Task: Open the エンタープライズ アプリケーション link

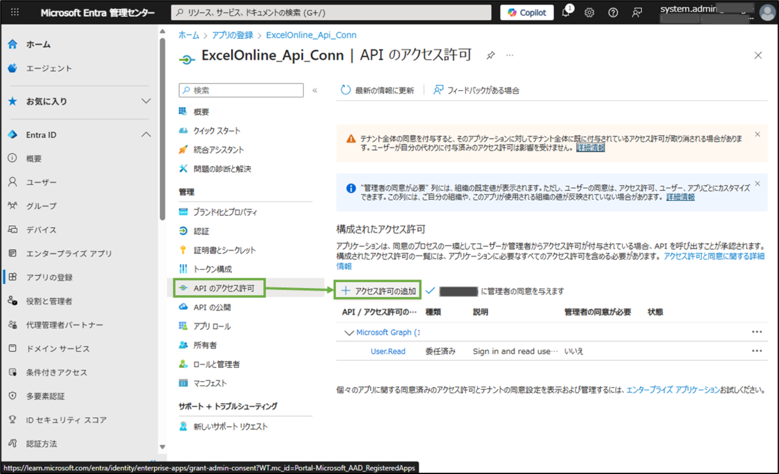Action: tap(673, 390)
